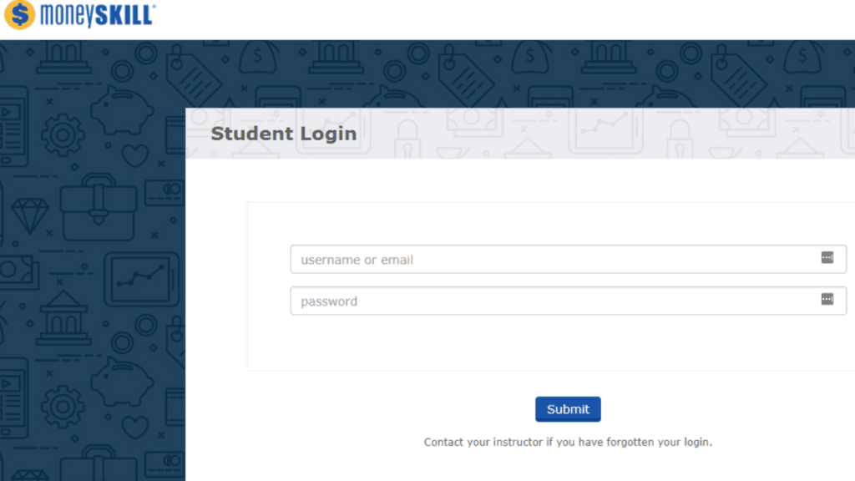The image size is (855, 481).
Task: Click the briefcase icon beside the diamond
Action: point(99,204)
